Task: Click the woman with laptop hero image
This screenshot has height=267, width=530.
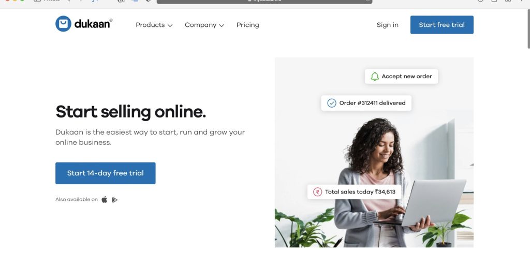Action: click(374, 153)
